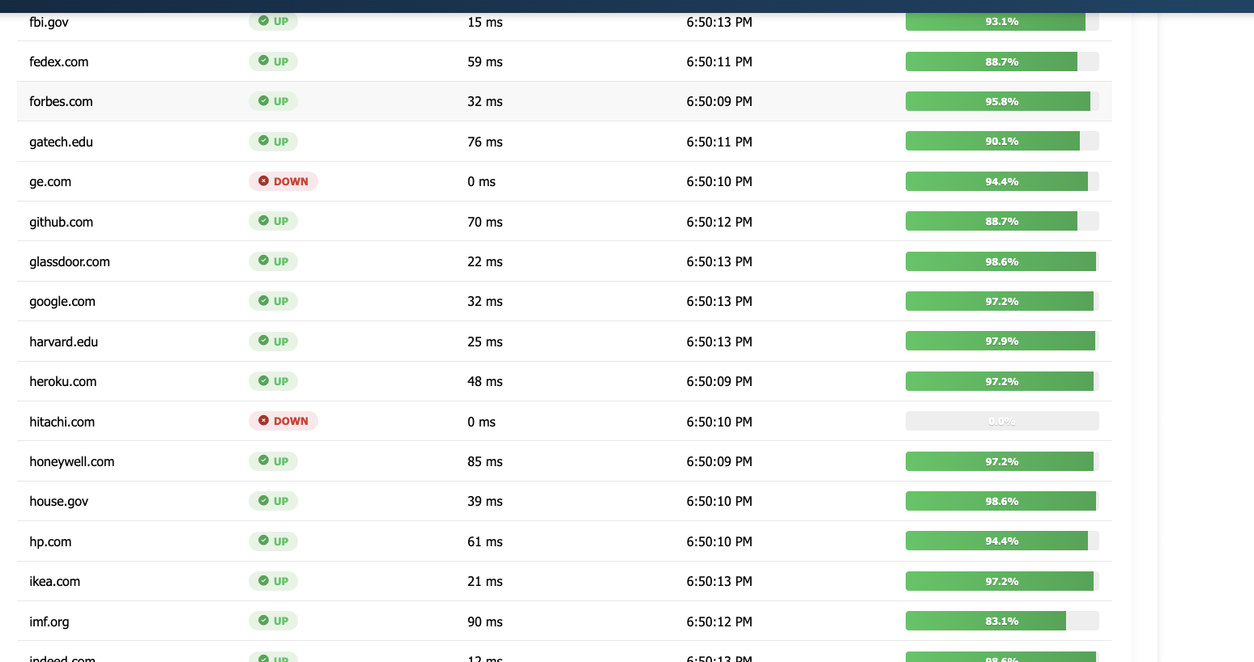1254x662 pixels.
Task: Click the UP status badge for ikea.com
Action: pyautogui.click(x=273, y=581)
